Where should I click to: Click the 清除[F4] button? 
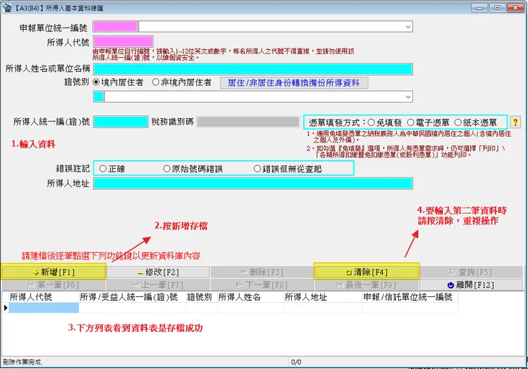[x=367, y=272]
